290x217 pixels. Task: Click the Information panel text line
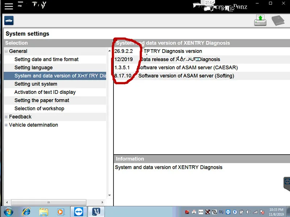pyautogui.click(x=169, y=167)
